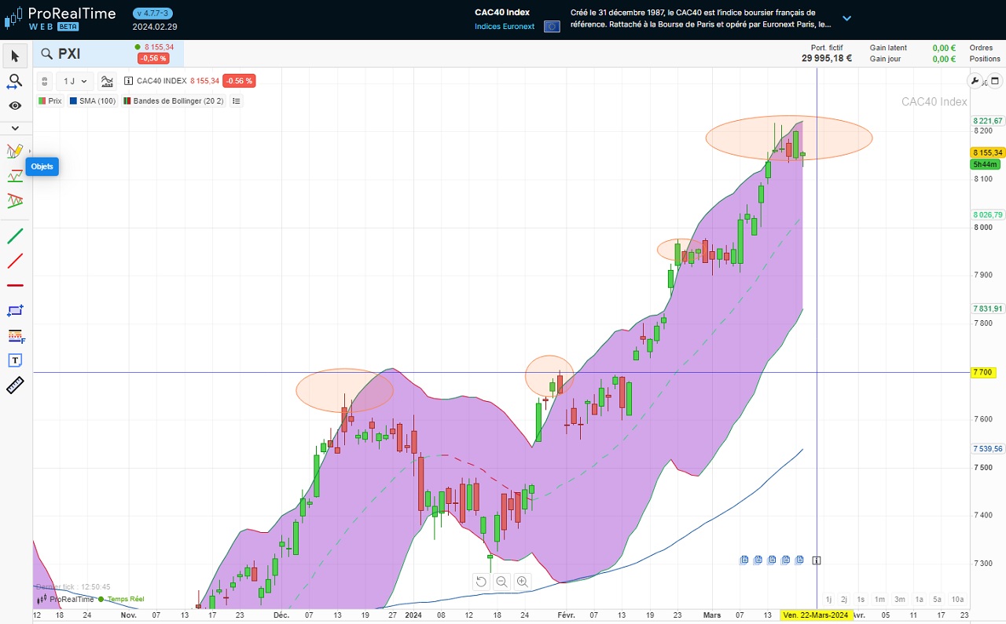Screen dimensions: 1006x624
Task: Click the SMA (100) blue color swatch
Action: pyautogui.click(x=73, y=101)
